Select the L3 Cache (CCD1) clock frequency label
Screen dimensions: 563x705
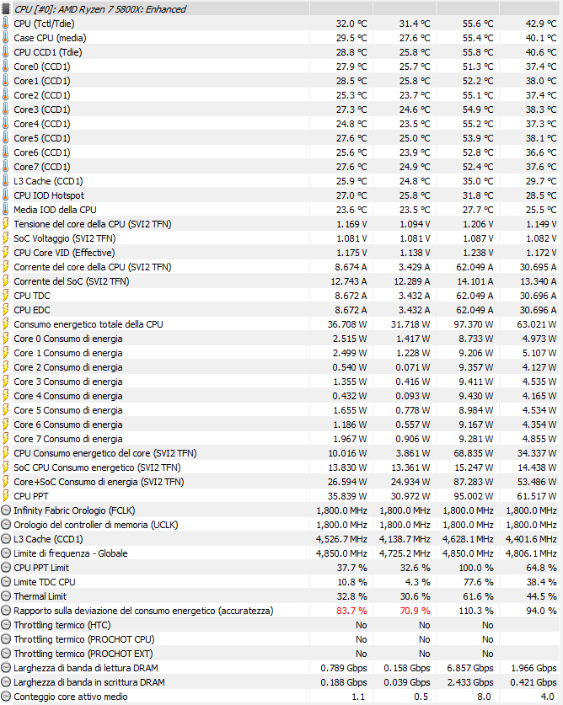[x=48, y=539]
